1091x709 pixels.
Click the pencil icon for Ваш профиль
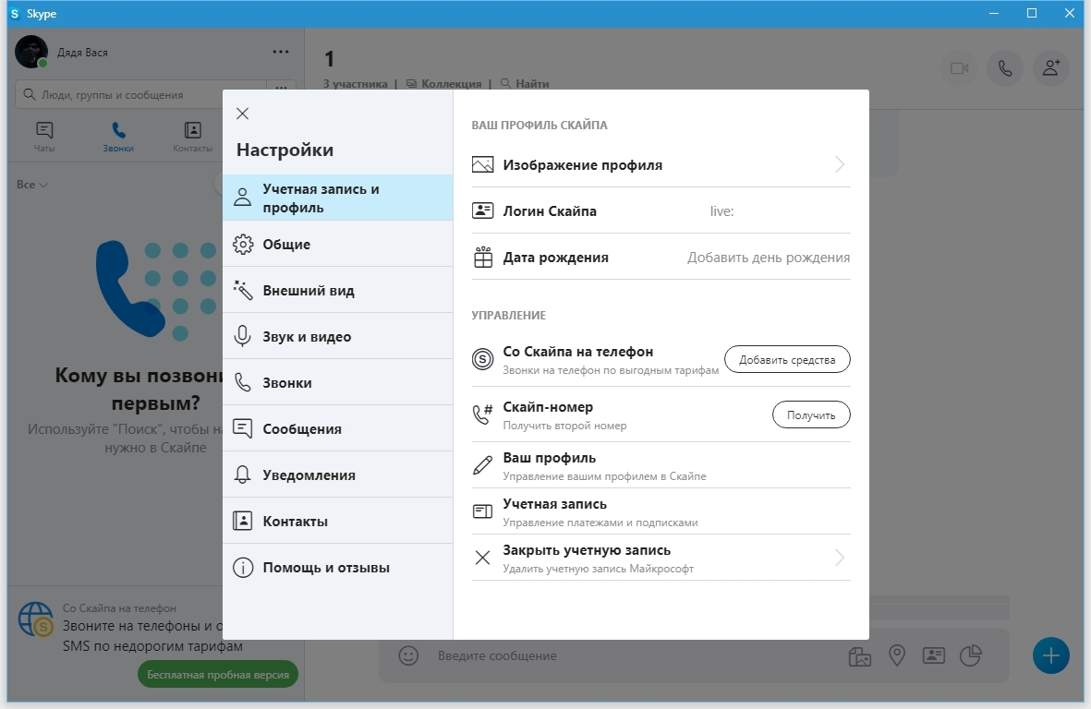pos(482,465)
